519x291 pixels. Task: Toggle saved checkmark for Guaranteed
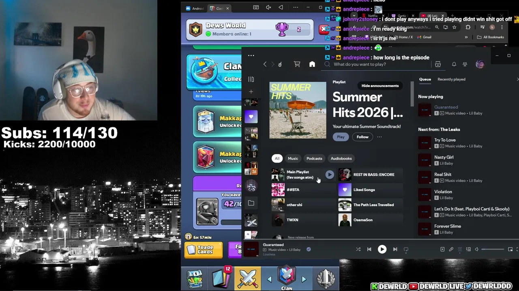point(309,249)
